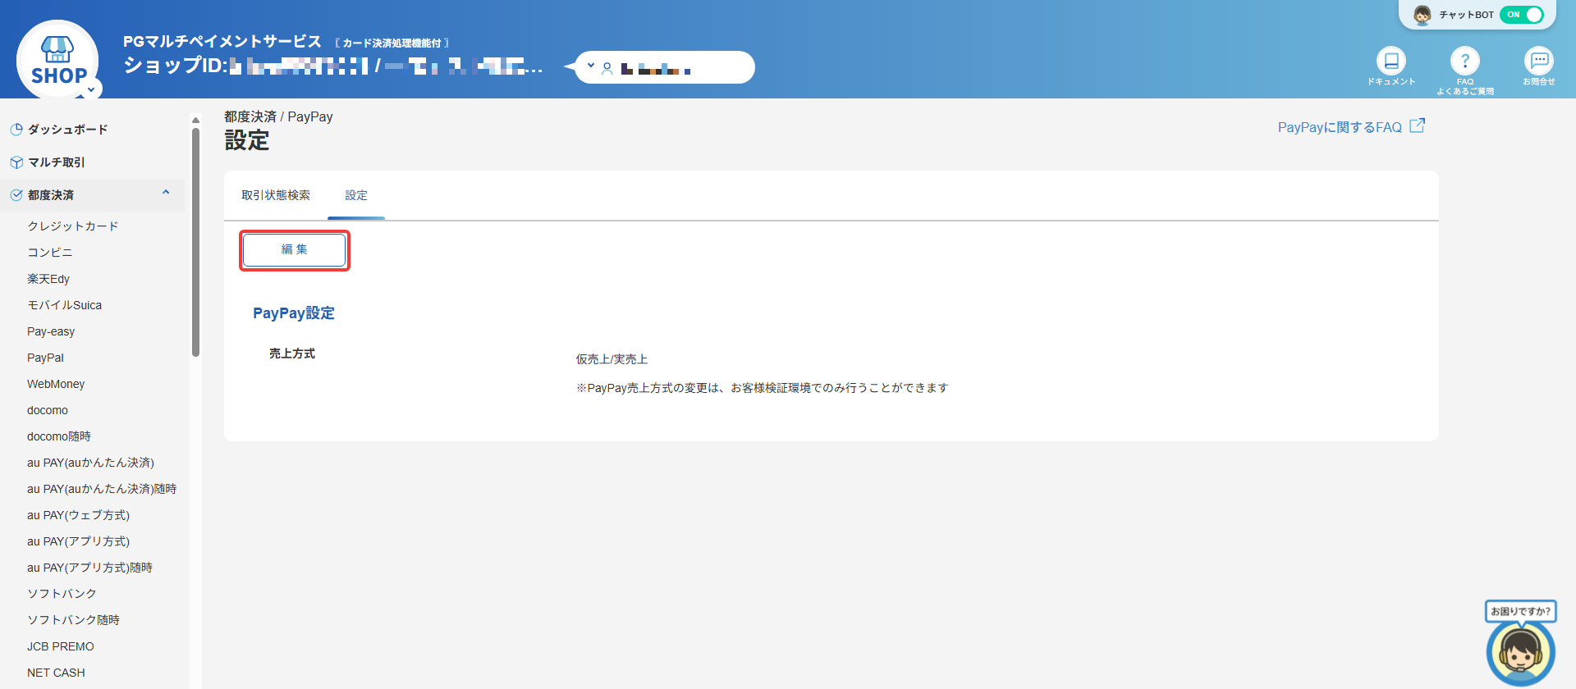Viewport: 1576px width, 689px height.
Task: Select au PAY(アプリ方式) in the sidebar
Action: click(79, 541)
